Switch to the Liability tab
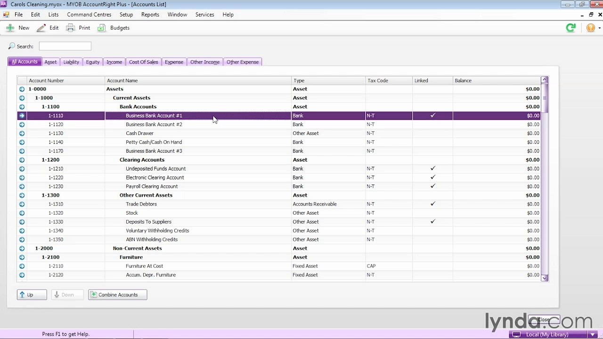Viewport: 603px width, 339px height. [x=71, y=62]
